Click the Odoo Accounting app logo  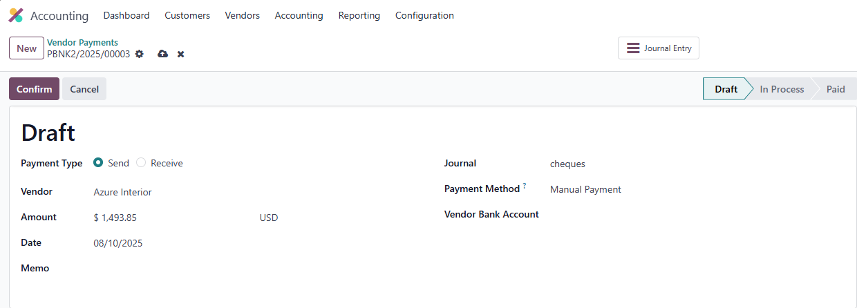pos(16,15)
